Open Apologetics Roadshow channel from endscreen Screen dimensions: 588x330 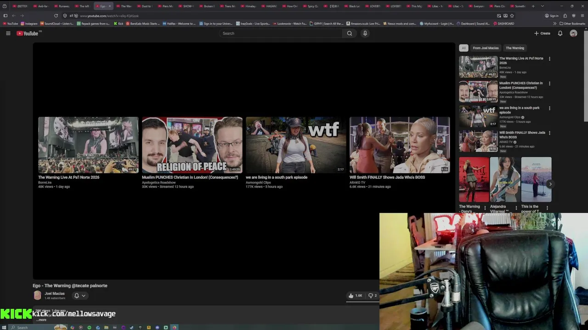158,182
